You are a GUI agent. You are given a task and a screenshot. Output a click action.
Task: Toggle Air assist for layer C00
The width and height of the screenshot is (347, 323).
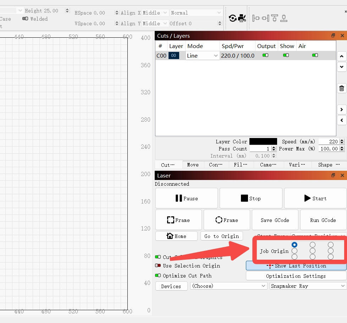tap(315, 55)
